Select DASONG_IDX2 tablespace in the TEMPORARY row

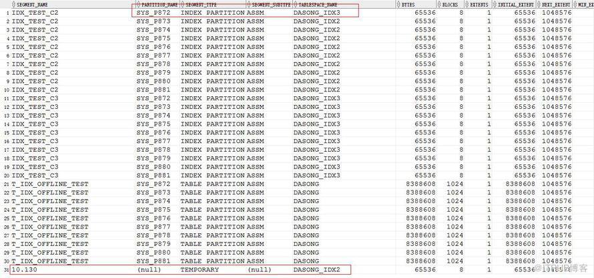(317, 270)
